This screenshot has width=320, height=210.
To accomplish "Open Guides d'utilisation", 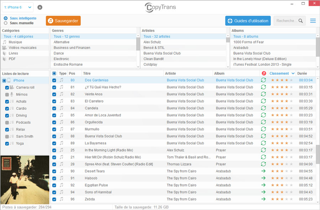I will click(x=248, y=21).
